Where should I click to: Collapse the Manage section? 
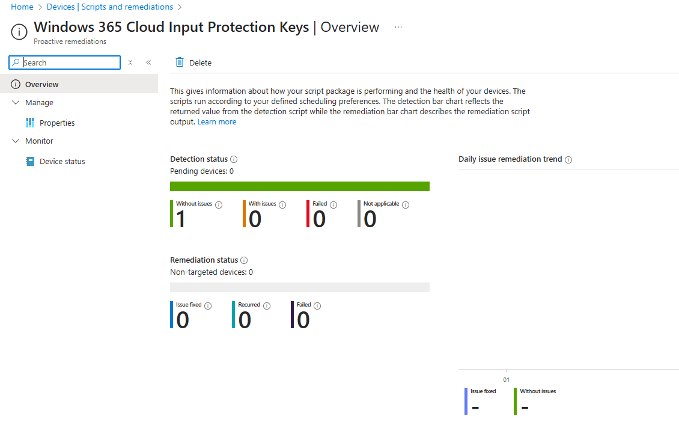pos(16,103)
